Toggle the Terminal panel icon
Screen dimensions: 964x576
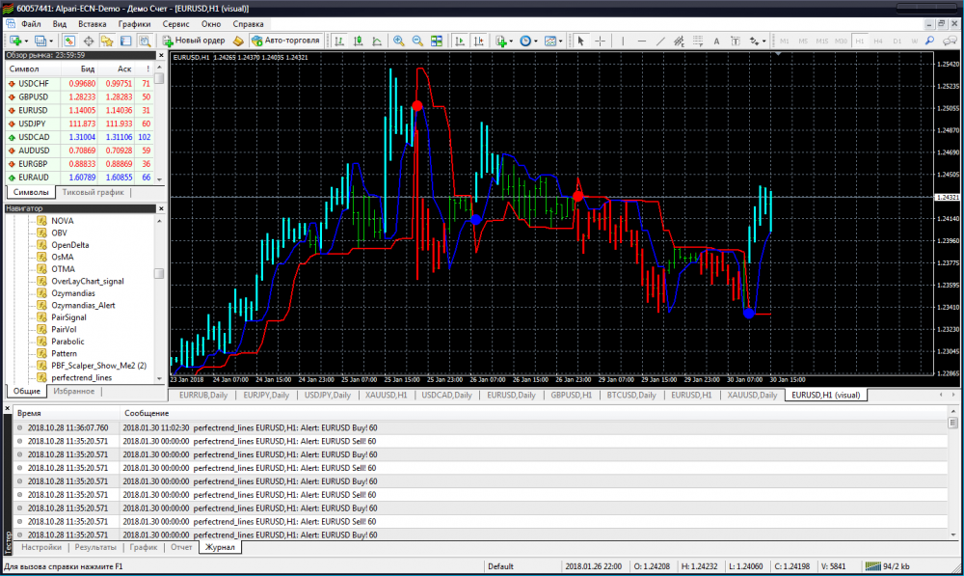126,41
